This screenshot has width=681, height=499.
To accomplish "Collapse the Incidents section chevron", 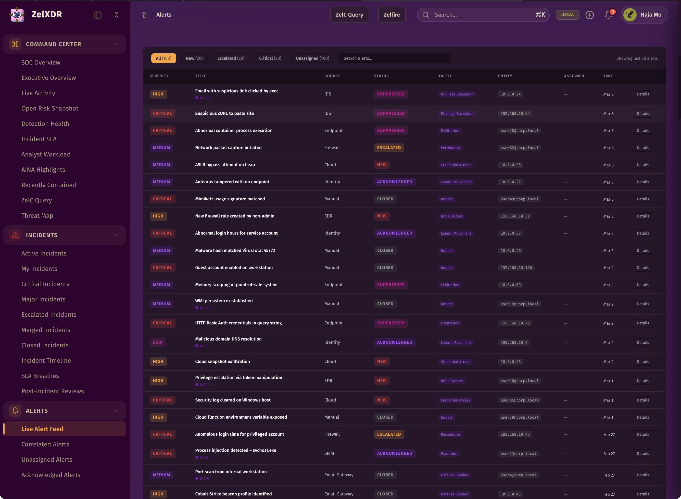I will tap(116, 235).
